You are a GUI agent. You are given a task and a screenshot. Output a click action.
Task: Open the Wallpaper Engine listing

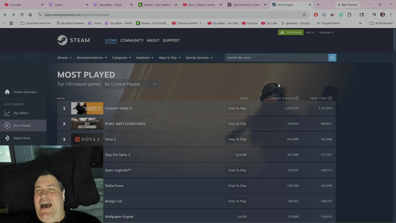click(219, 216)
